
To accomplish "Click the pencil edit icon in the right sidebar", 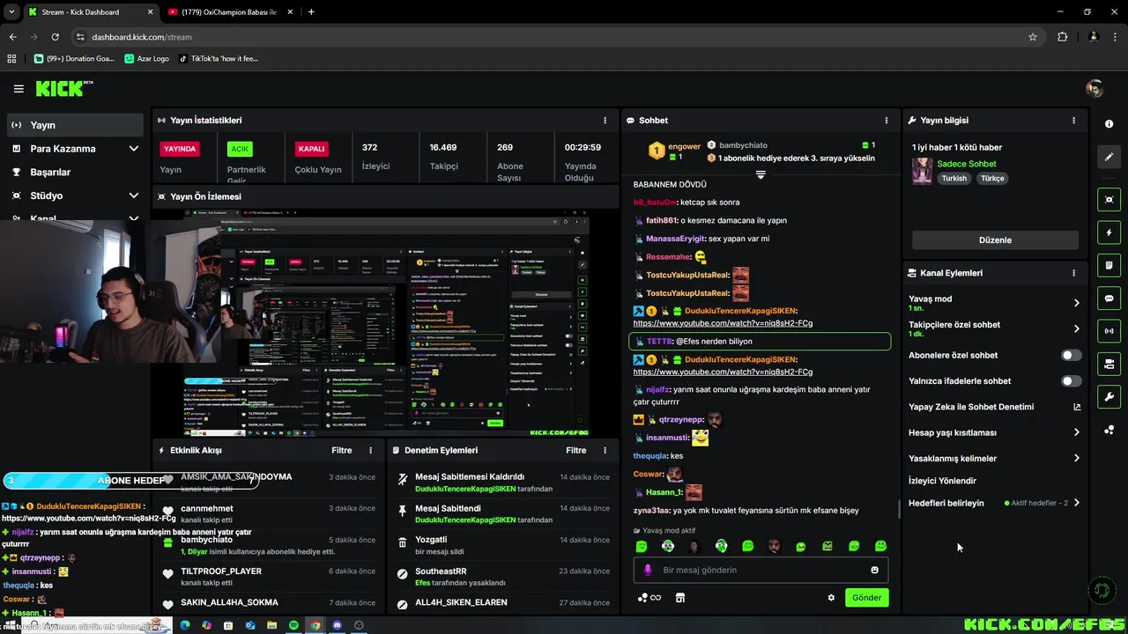I will coord(1109,157).
